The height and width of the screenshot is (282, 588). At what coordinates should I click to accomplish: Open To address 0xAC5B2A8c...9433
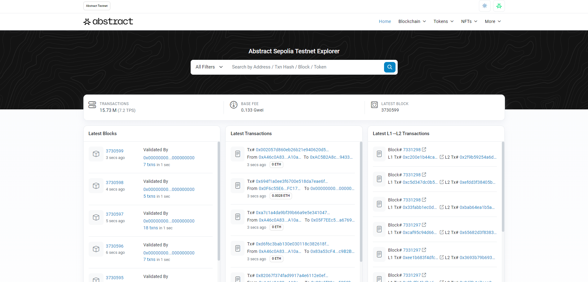tap(331, 157)
